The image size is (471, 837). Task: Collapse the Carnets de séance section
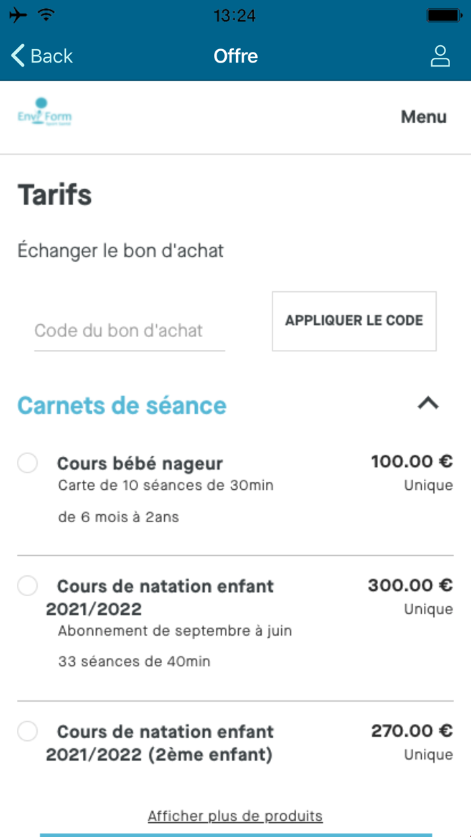(427, 404)
